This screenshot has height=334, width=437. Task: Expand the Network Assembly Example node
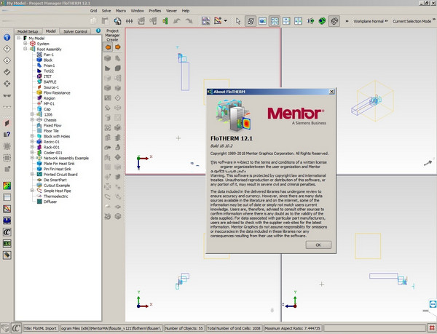31,157
